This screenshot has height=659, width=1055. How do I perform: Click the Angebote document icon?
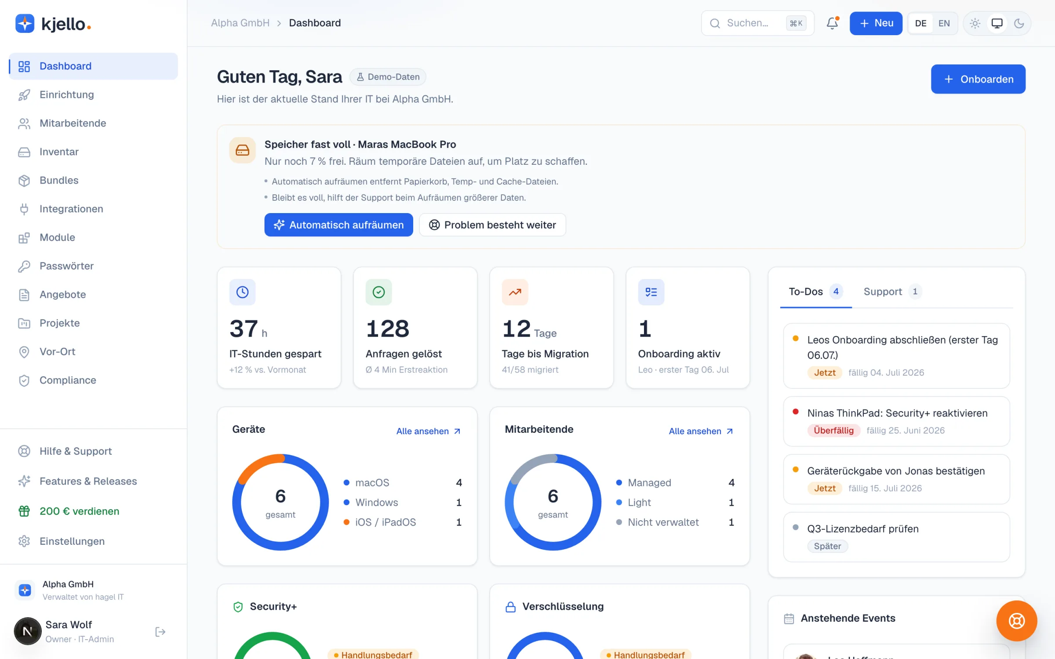[24, 295]
